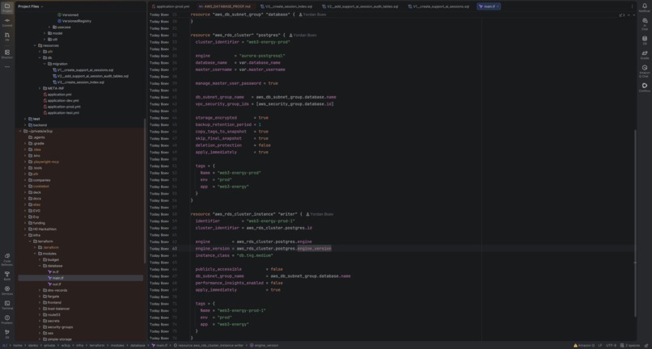Open the DB database panel
The width and height of the screenshot is (652, 349).
click(x=645, y=40)
